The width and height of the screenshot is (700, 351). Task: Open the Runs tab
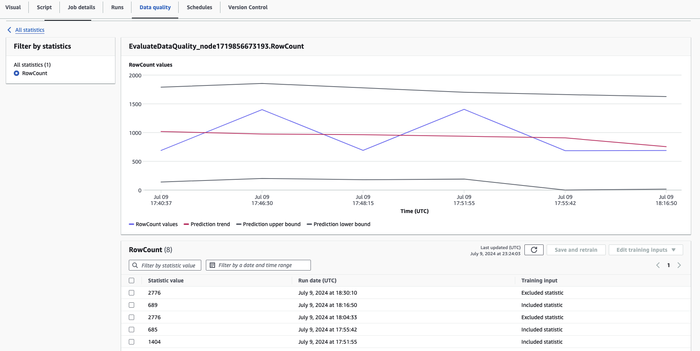pyautogui.click(x=117, y=7)
